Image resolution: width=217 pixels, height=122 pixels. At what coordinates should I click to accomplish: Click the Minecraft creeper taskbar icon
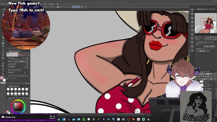[84, 119]
